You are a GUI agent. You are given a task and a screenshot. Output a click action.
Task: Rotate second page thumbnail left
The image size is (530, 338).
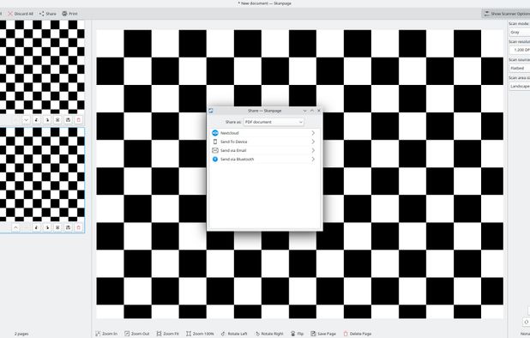point(37,227)
